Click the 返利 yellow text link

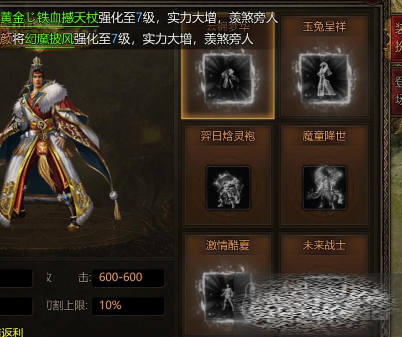pyautogui.click(x=11, y=332)
